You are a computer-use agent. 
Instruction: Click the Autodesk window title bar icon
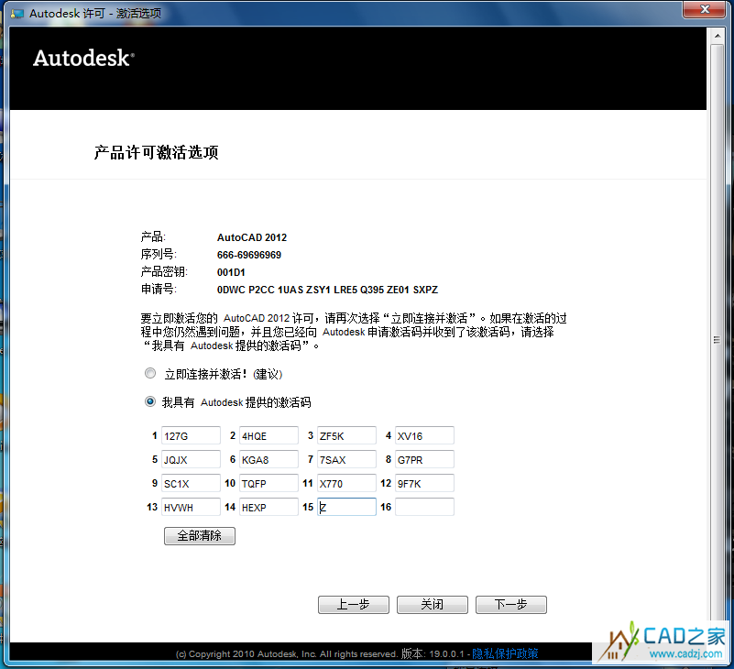tap(16, 14)
